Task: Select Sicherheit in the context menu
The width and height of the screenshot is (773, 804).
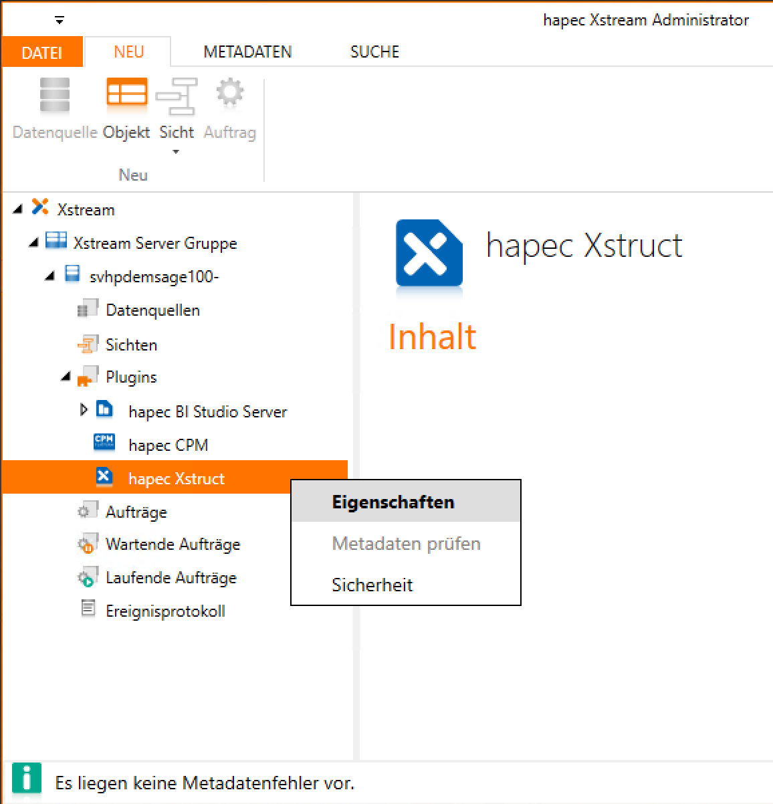Action: pos(372,585)
